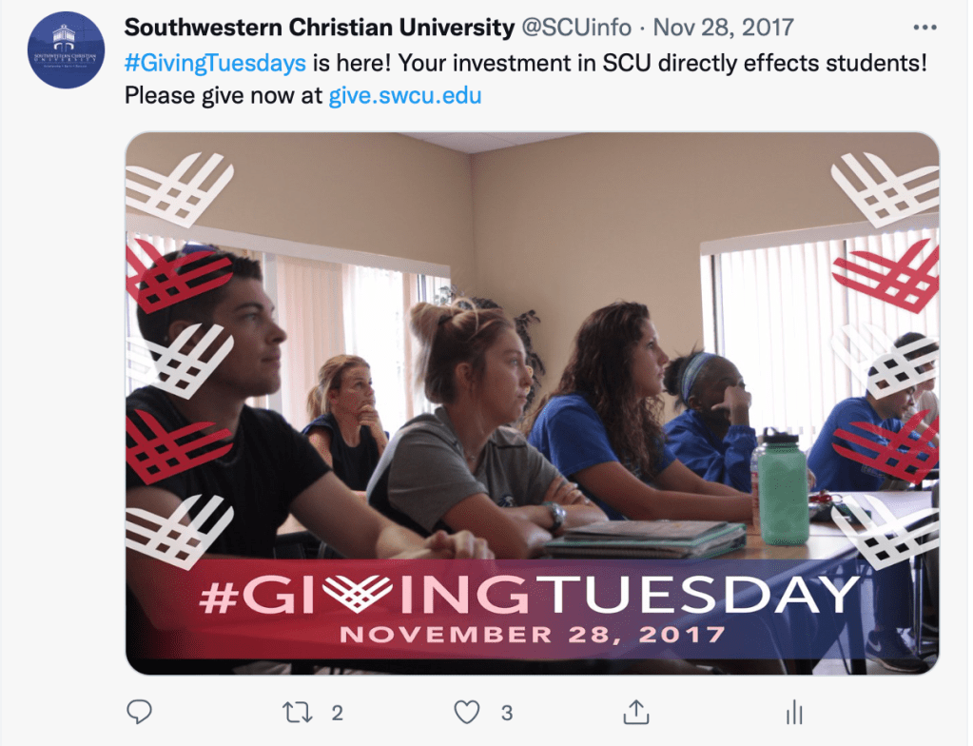Open the Giving Tuesday classroom photo
The width and height of the screenshot is (973, 746).
pyautogui.click(x=533, y=402)
